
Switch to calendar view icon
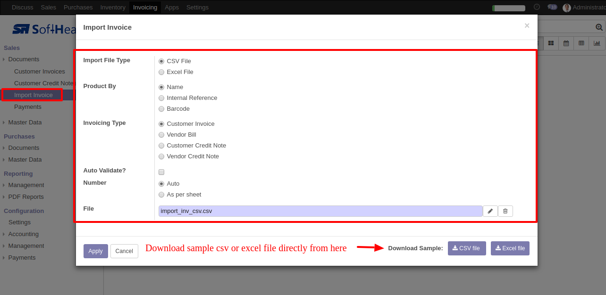pos(566,43)
